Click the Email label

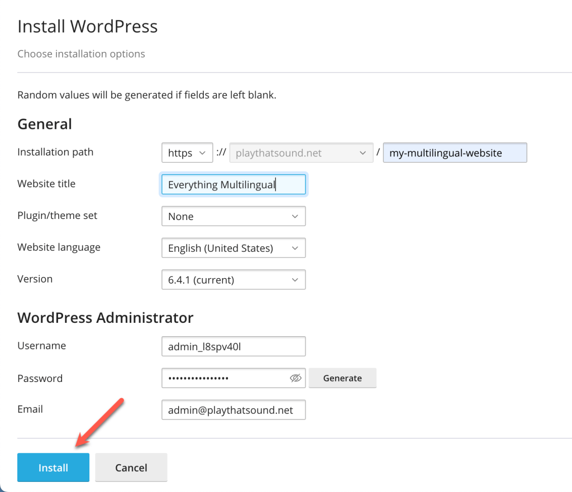30,409
